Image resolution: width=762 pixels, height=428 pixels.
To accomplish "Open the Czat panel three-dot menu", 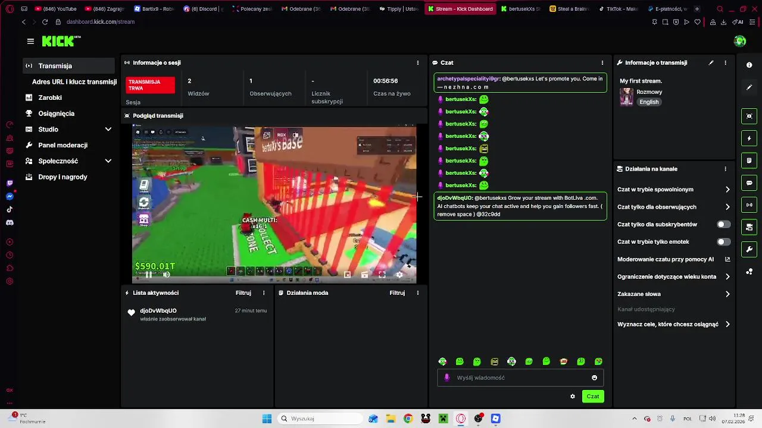I will point(602,62).
